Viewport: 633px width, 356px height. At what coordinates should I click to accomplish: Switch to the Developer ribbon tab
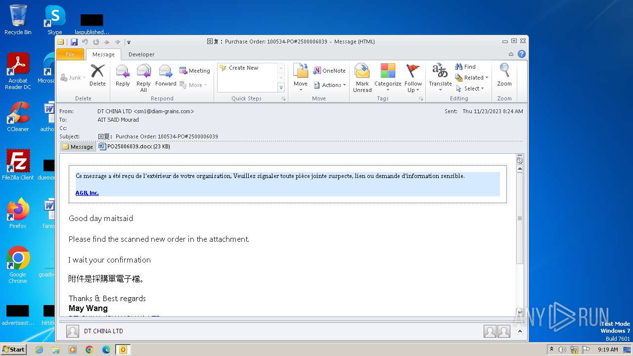coord(141,54)
